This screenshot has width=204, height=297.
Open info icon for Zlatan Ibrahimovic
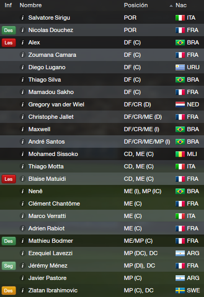(x=23, y=291)
